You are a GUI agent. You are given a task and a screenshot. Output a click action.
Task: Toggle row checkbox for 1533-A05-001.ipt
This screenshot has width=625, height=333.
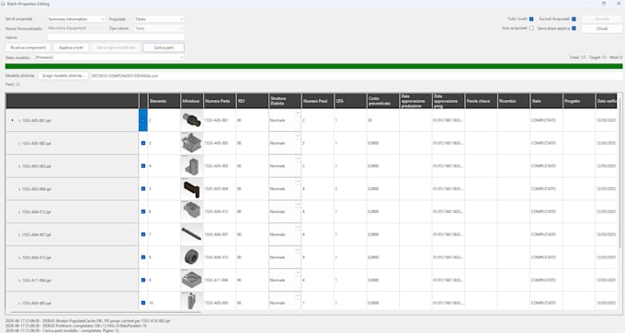pos(143,120)
